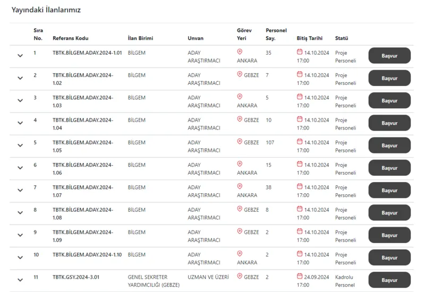Select reference code TBTK.BİLGEM.ADAY.2024-1.09
This screenshot has height=292, width=425.
point(83,236)
